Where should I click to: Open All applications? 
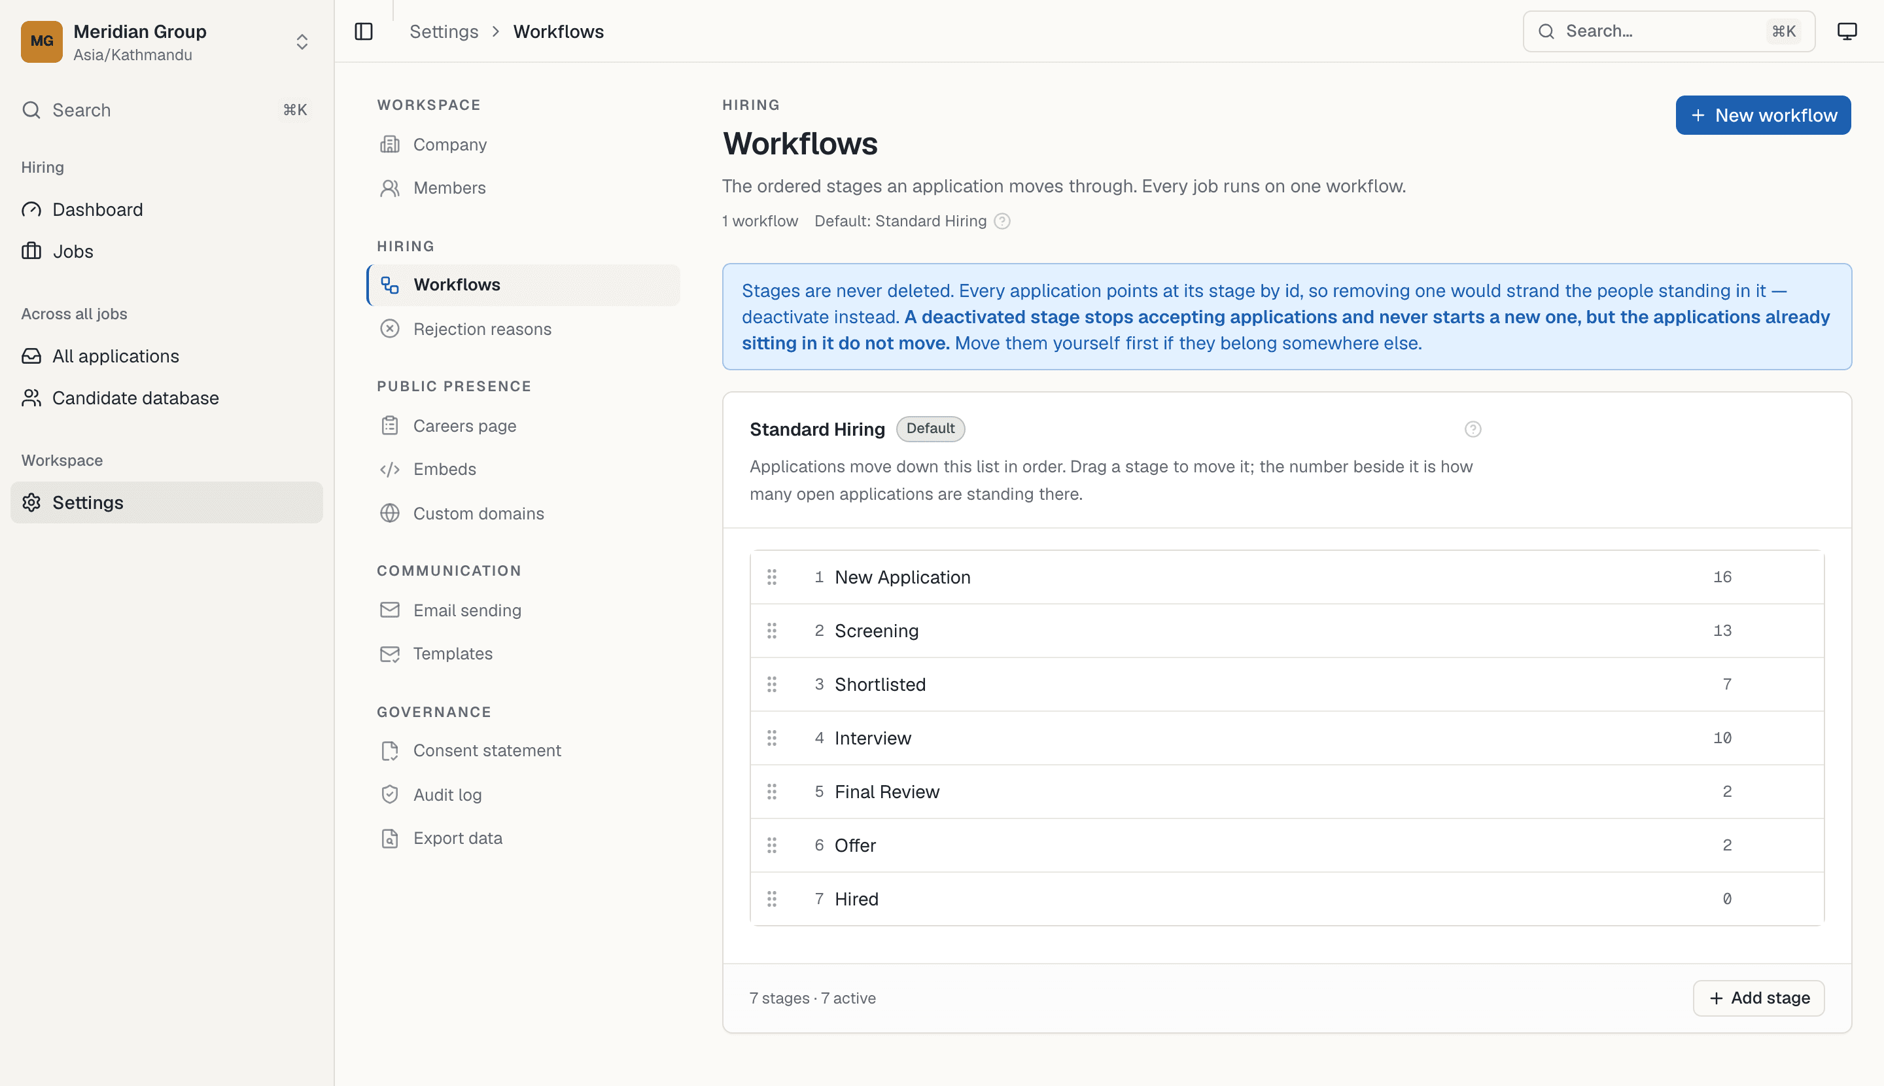tap(166, 357)
